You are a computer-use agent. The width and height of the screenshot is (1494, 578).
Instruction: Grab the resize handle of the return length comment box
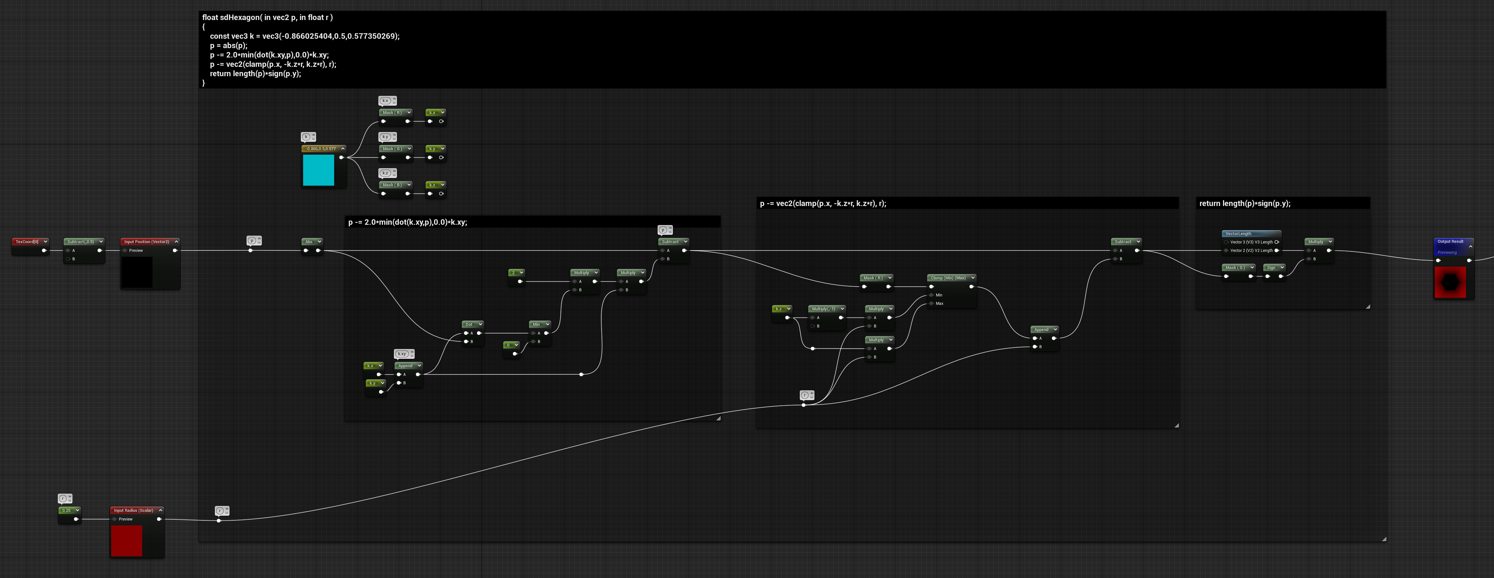(1368, 307)
